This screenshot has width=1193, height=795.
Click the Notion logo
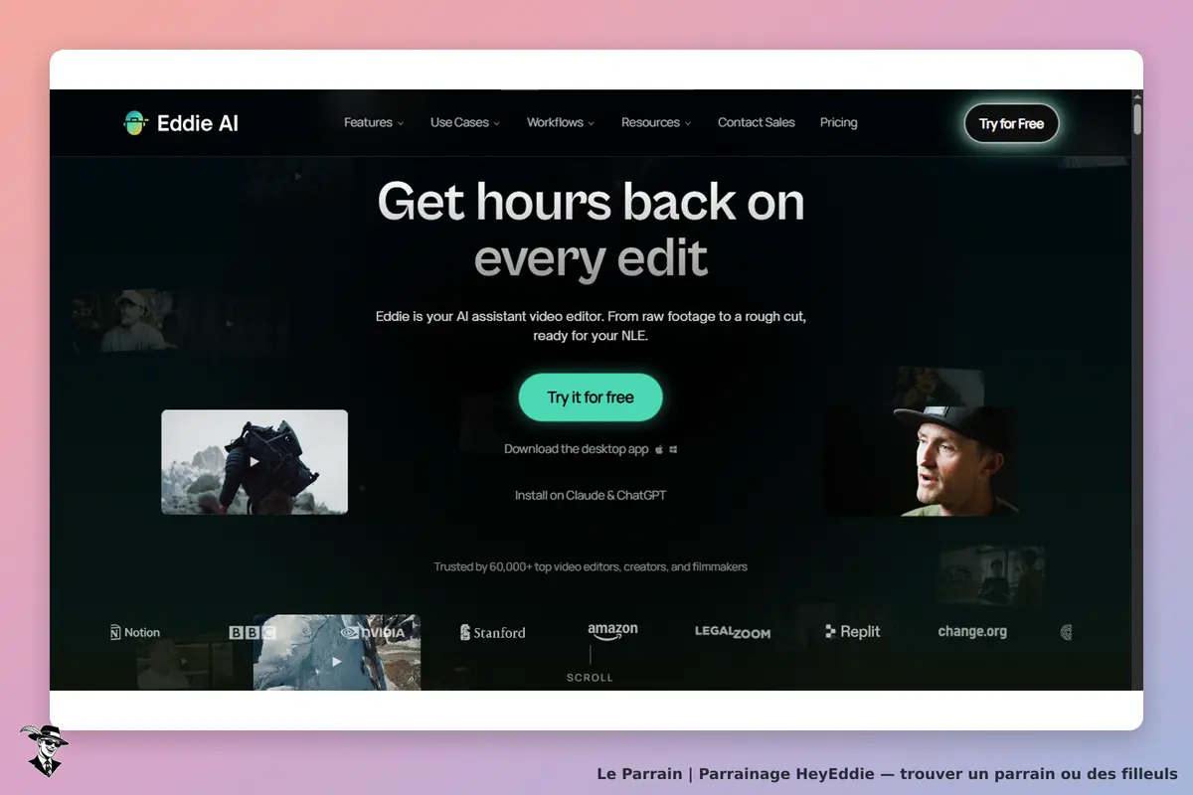pos(135,632)
